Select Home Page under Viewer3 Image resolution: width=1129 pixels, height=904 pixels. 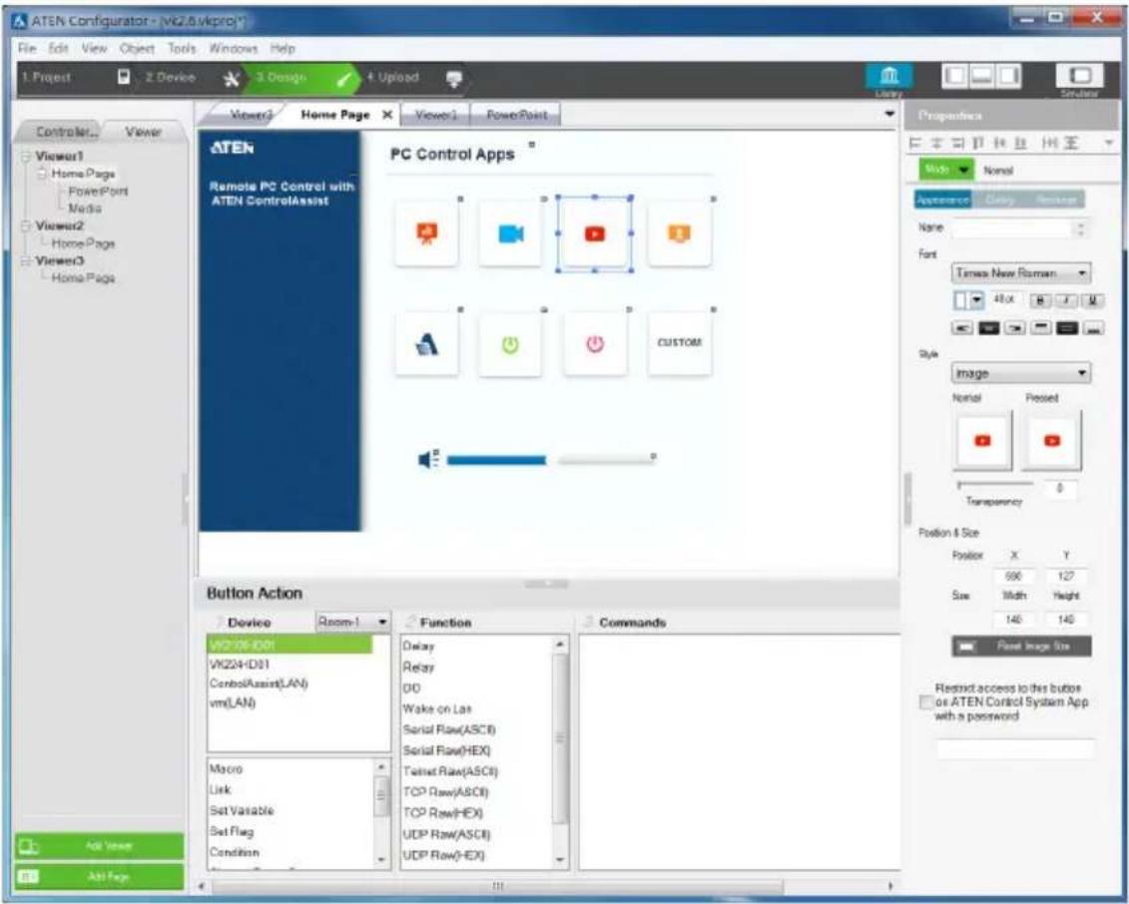pos(83,277)
